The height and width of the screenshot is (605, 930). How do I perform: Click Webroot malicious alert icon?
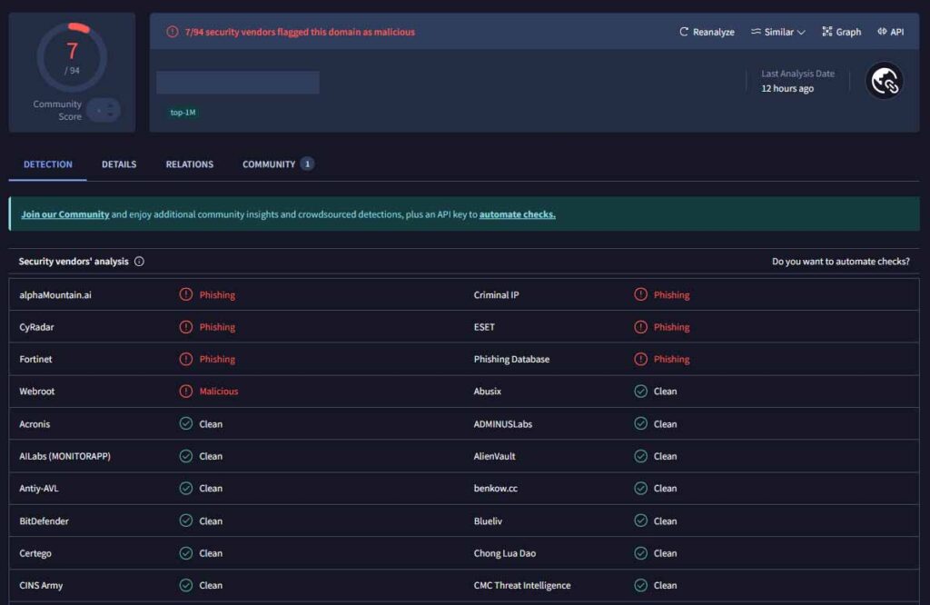[x=185, y=391]
